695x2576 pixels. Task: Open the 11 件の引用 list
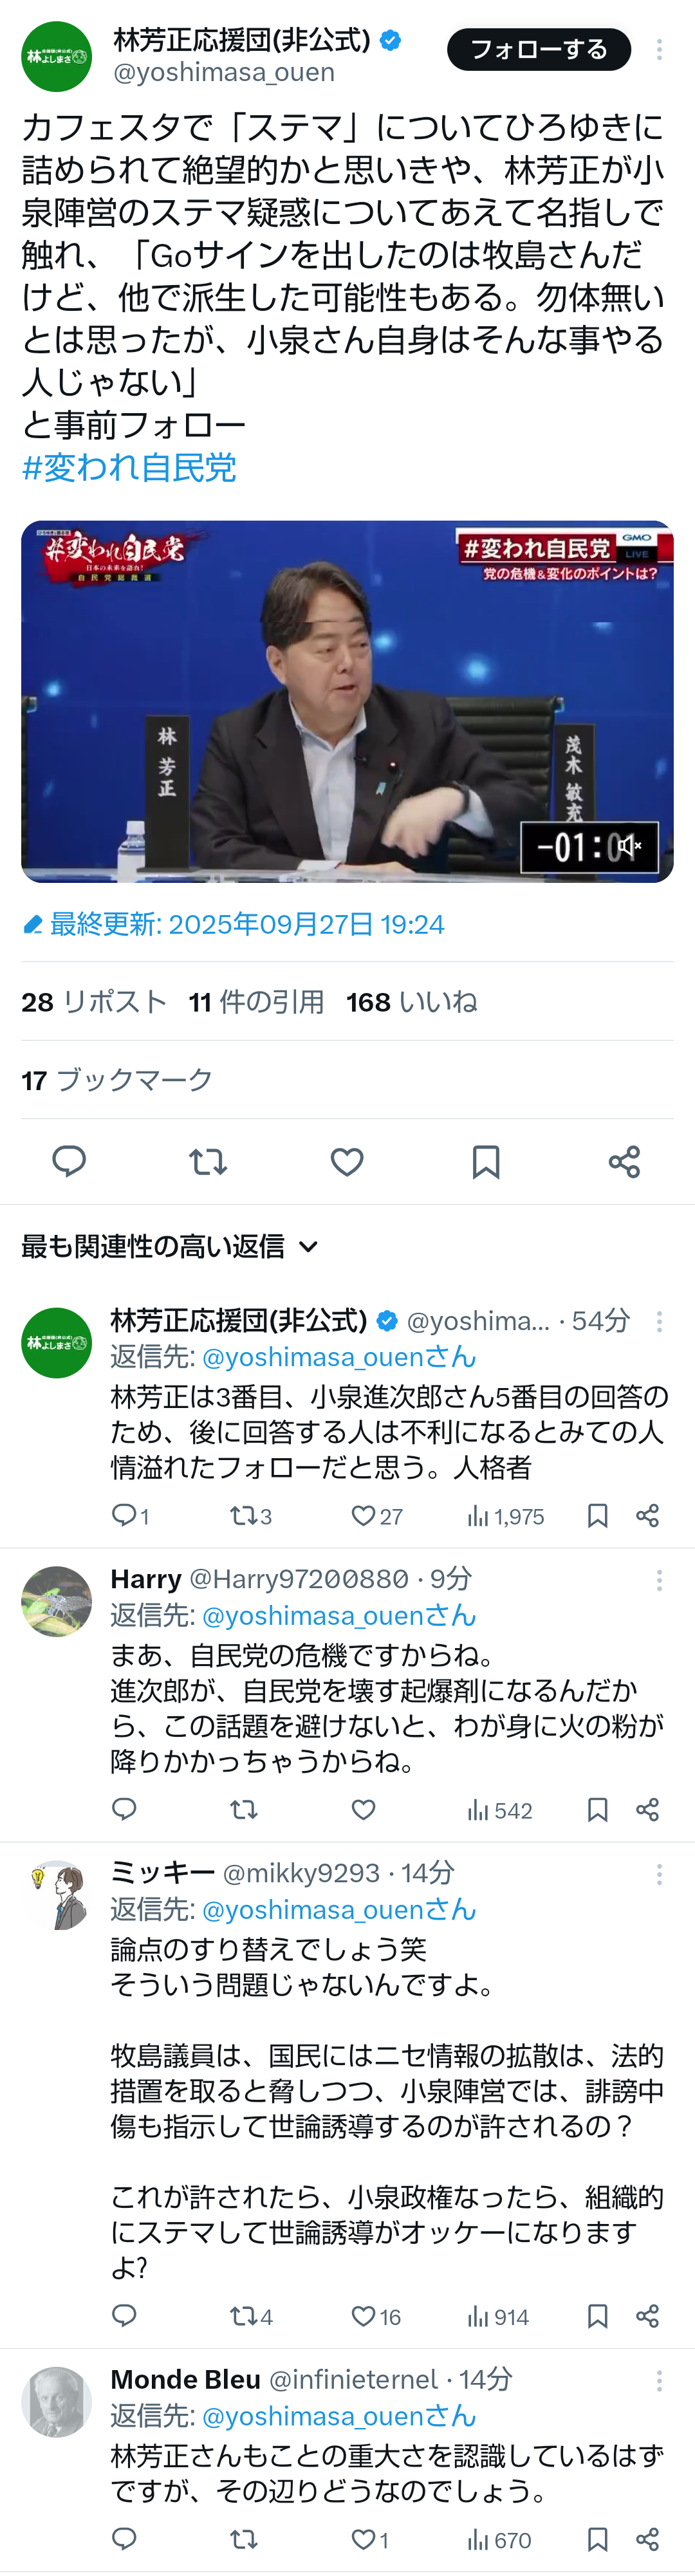click(x=256, y=1002)
